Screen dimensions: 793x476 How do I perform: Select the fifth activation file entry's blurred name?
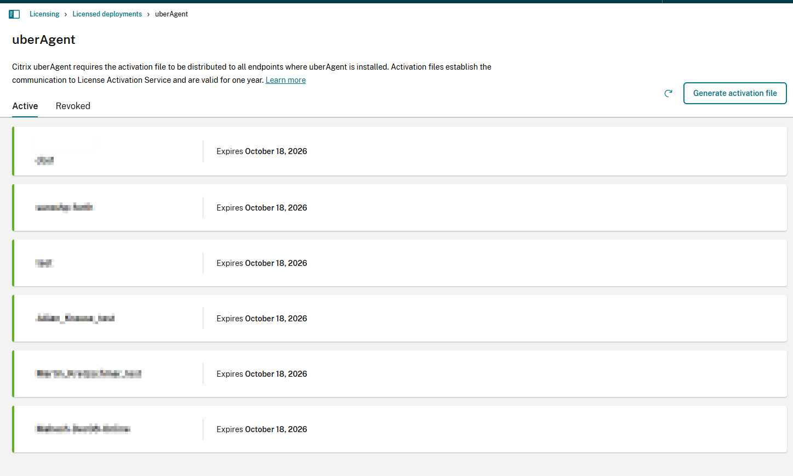pos(88,374)
